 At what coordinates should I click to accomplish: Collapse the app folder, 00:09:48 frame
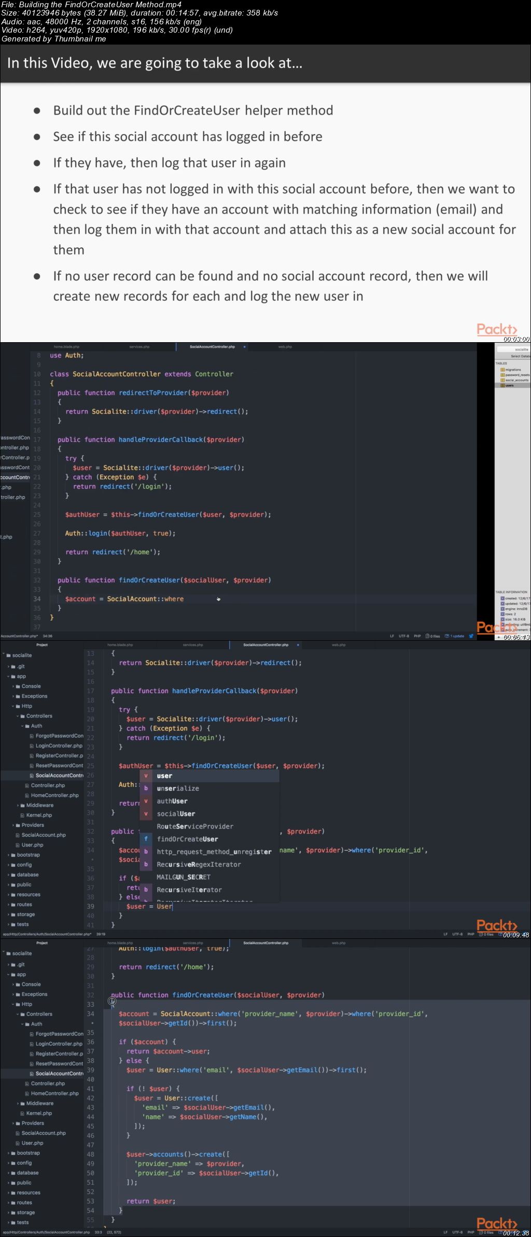(9, 677)
